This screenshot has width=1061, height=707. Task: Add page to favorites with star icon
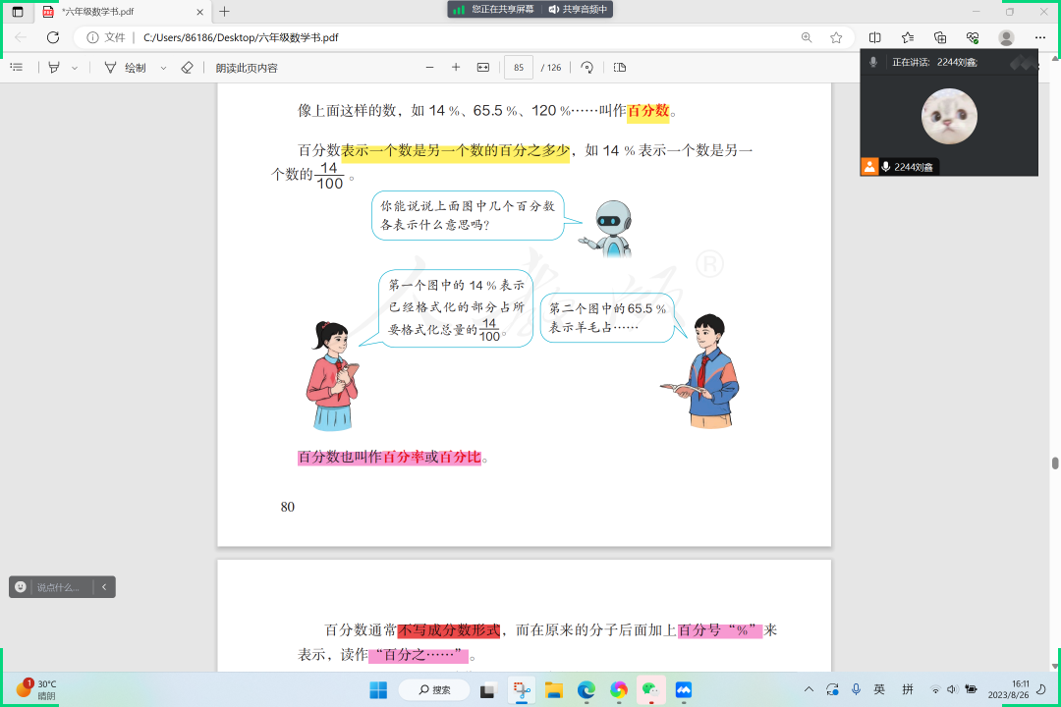click(836, 37)
